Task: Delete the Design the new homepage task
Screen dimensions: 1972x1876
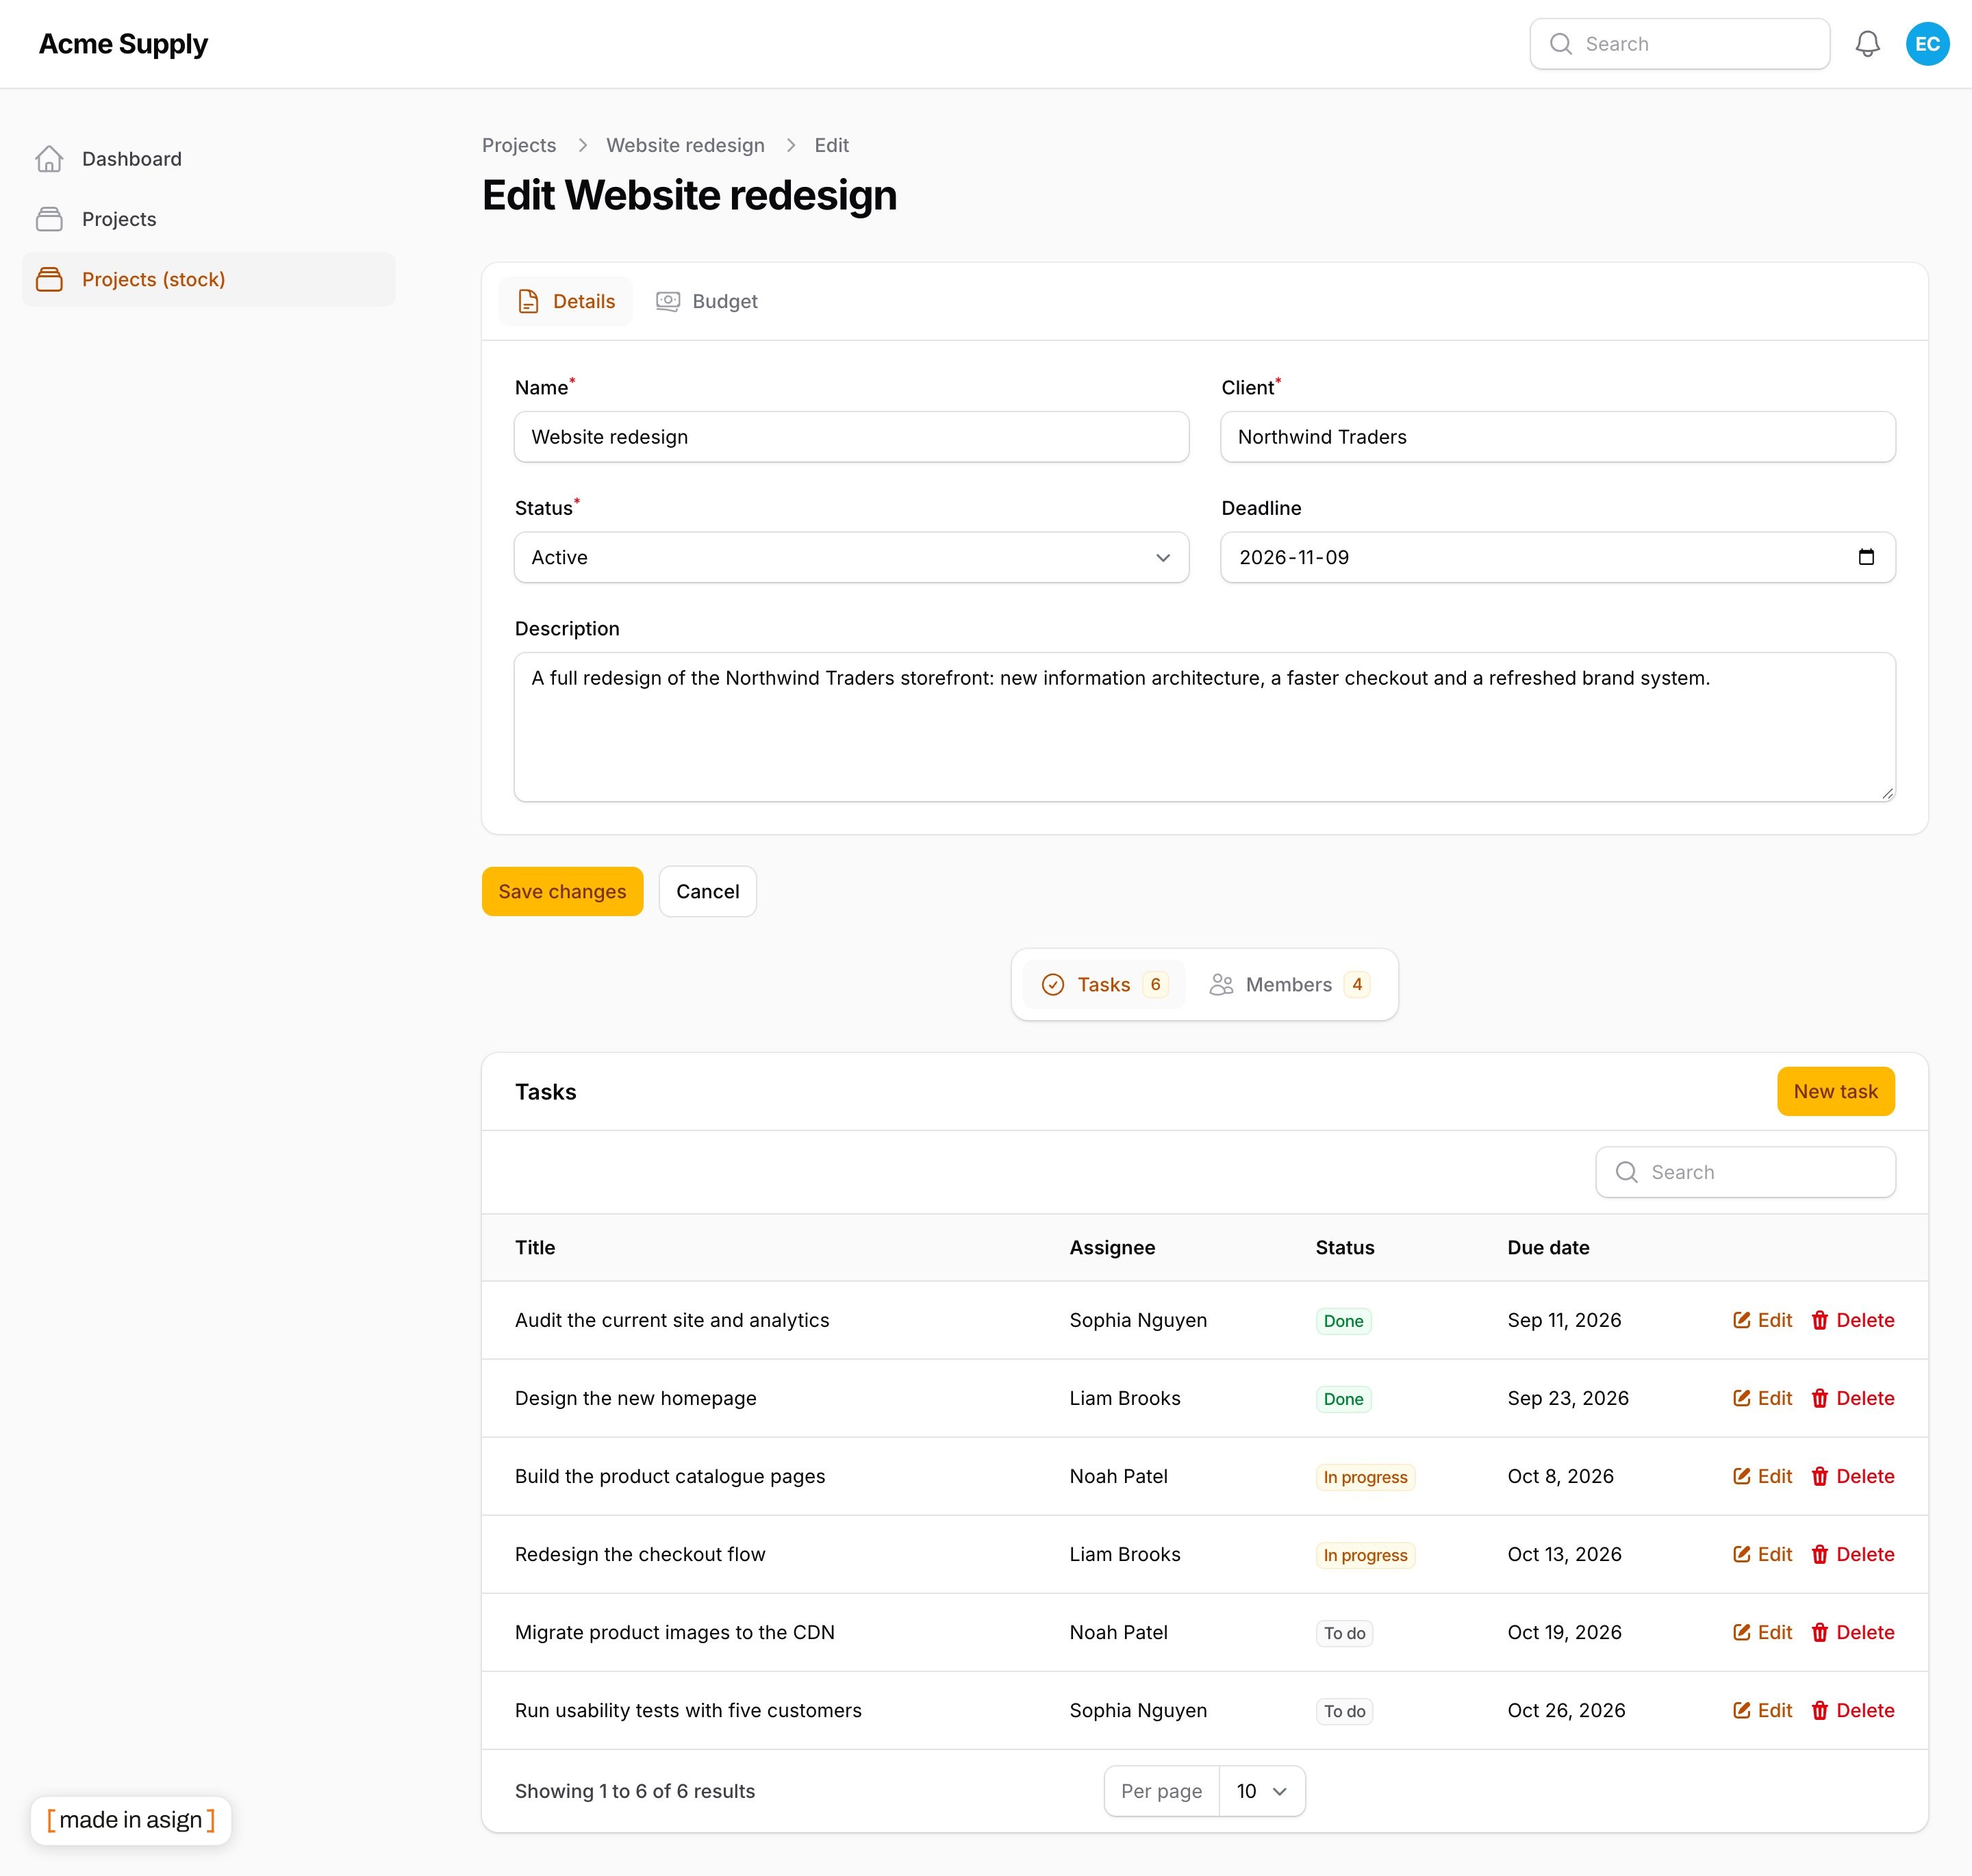Action: point(1852,1398)
